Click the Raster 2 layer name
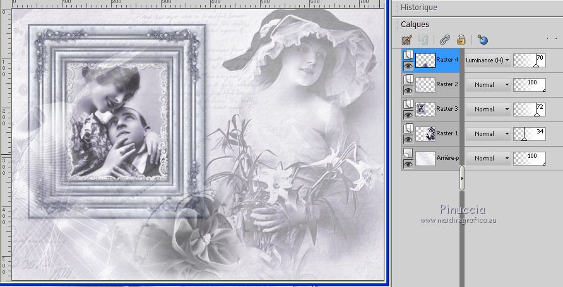 tap(447, 84)
